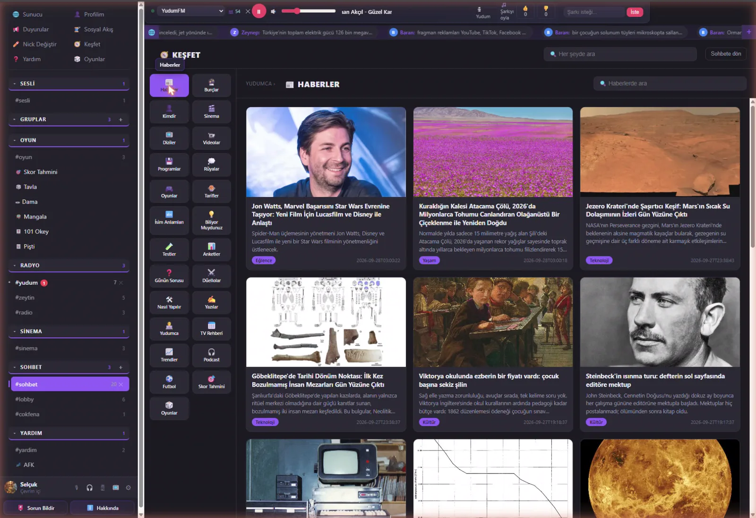Open the Videolar discovery tile

tap(211, 138)
